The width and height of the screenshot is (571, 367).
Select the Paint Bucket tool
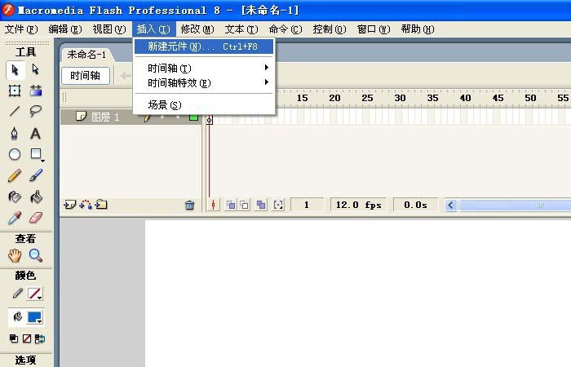point(36,197)
